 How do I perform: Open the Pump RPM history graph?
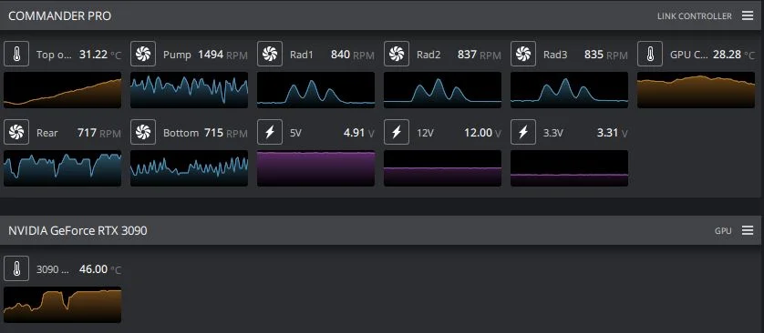point(189,90)
